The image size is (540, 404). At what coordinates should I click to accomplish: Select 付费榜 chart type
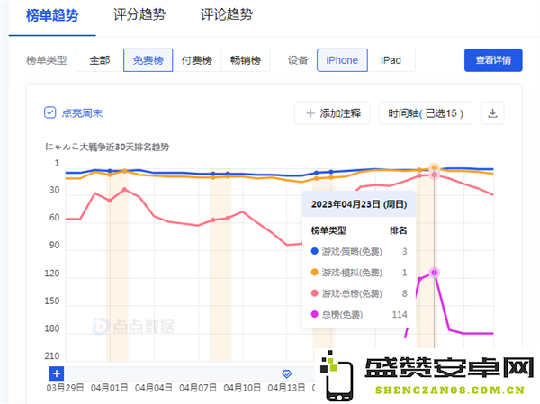tap(197, 60)
